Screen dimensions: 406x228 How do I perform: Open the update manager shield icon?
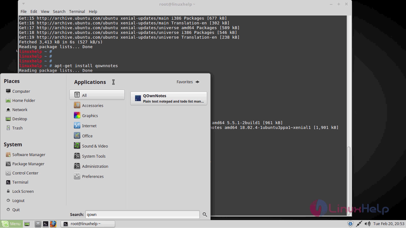tap(350, 224)
